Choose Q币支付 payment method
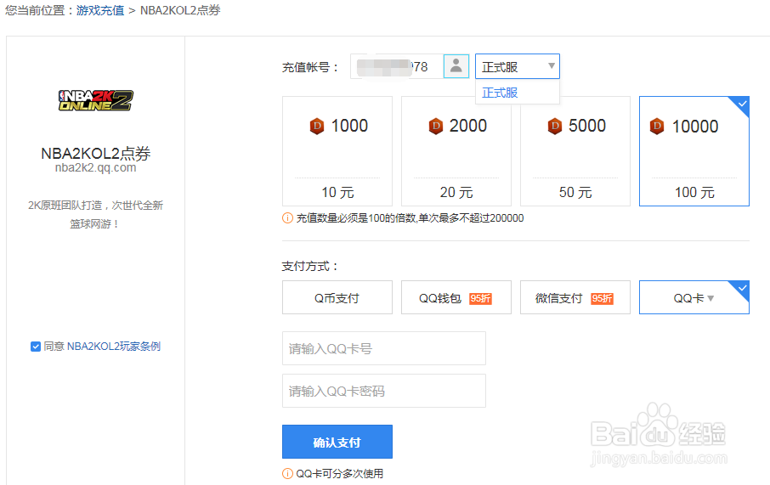This screenshot has height=485, width=770. pyautogui.click(x=337, y=297)
